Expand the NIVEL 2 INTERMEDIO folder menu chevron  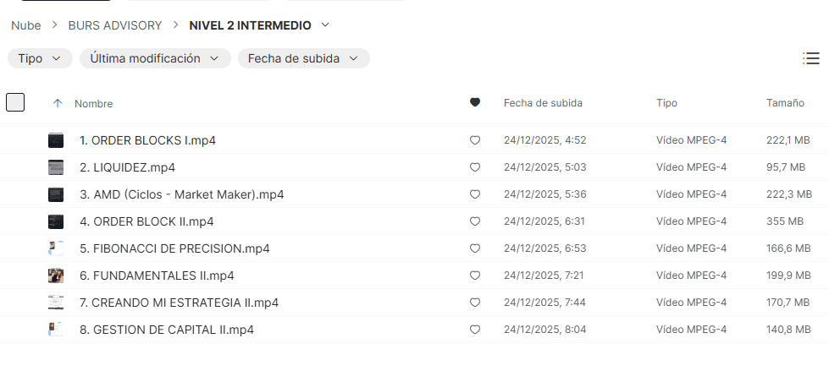pos(326,25)
